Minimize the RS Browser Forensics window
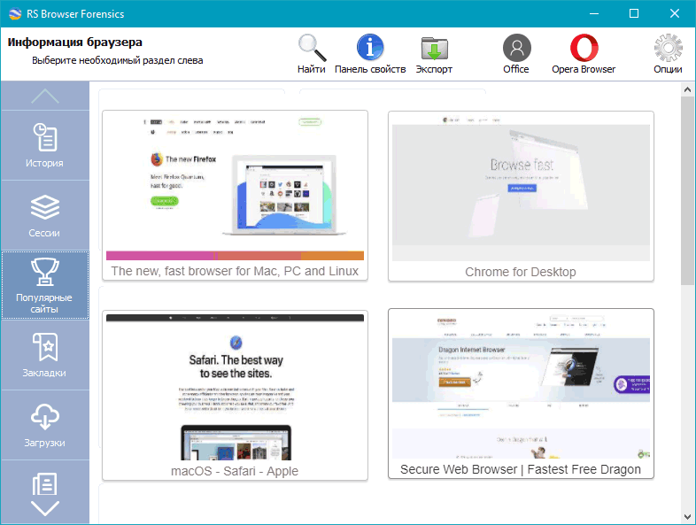 tap(594, 14)
